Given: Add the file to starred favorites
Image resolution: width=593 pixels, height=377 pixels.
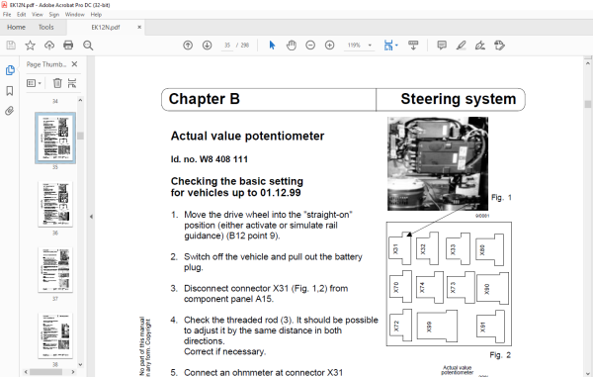Looking at the screenshot, I should coord(30,46).
